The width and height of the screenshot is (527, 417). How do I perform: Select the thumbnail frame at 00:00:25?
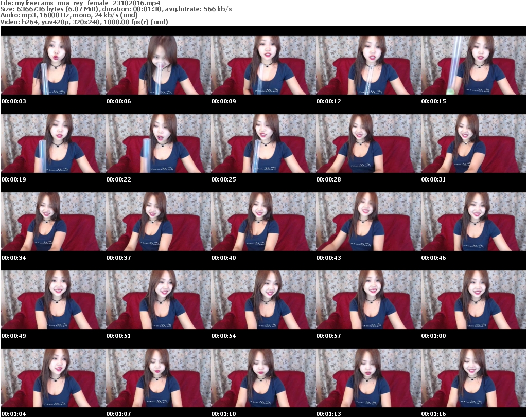click(263, 143)
